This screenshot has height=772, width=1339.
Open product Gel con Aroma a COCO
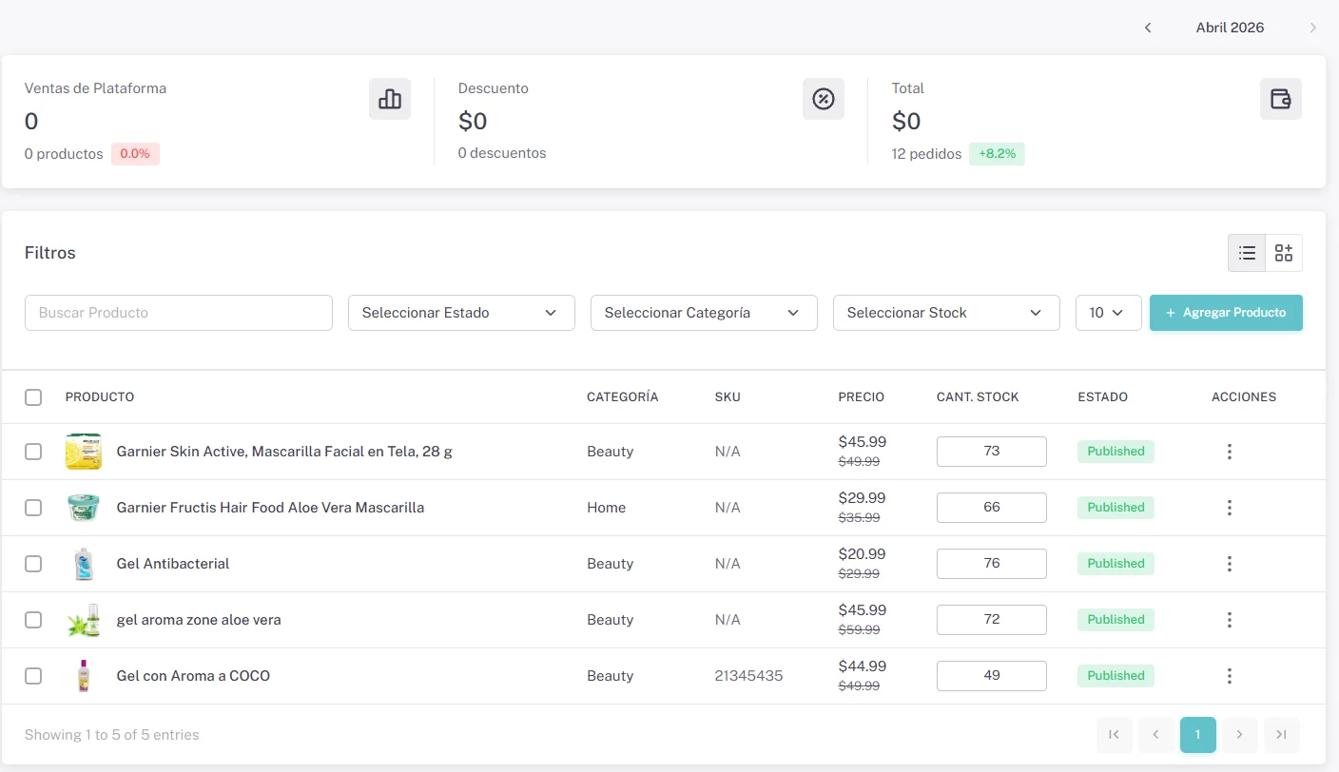pyautogui.click(x=193, y=676)
